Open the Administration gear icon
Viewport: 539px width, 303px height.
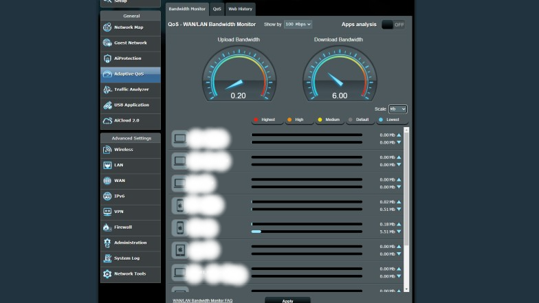(107, 243)
